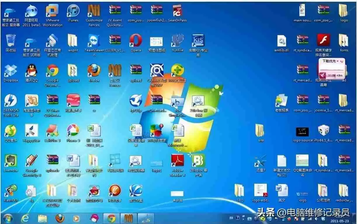Launch iTunes from the desktop
Screen dimensions: 357x224
pyautogui.click(x=73, y=12)
